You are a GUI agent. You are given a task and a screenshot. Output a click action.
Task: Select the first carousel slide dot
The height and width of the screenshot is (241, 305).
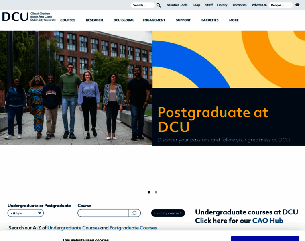tap(149, 192)
